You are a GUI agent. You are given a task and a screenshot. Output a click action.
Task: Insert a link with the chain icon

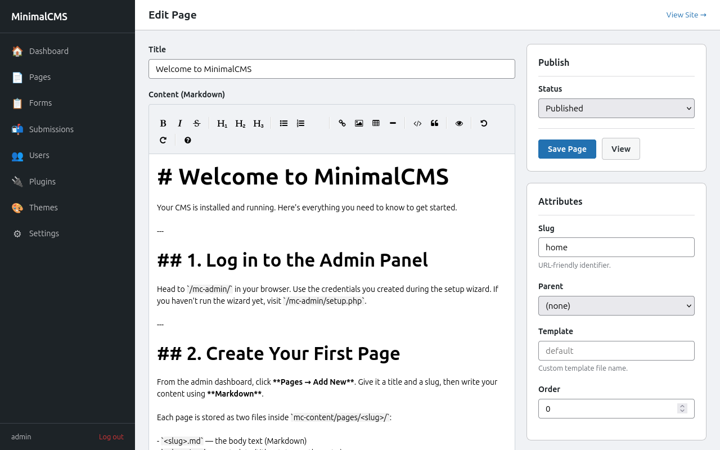coord(342,123)
